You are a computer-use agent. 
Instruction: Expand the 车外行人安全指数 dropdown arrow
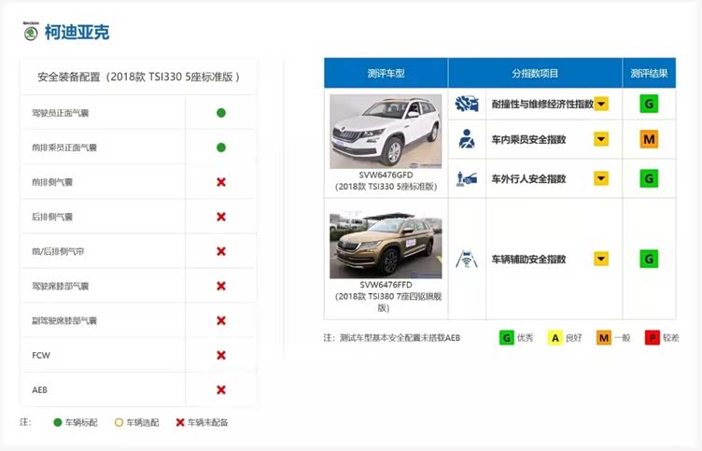[x=601, y=178]
